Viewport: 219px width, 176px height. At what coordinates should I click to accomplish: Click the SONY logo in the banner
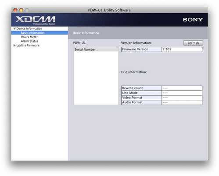(193, 20)
